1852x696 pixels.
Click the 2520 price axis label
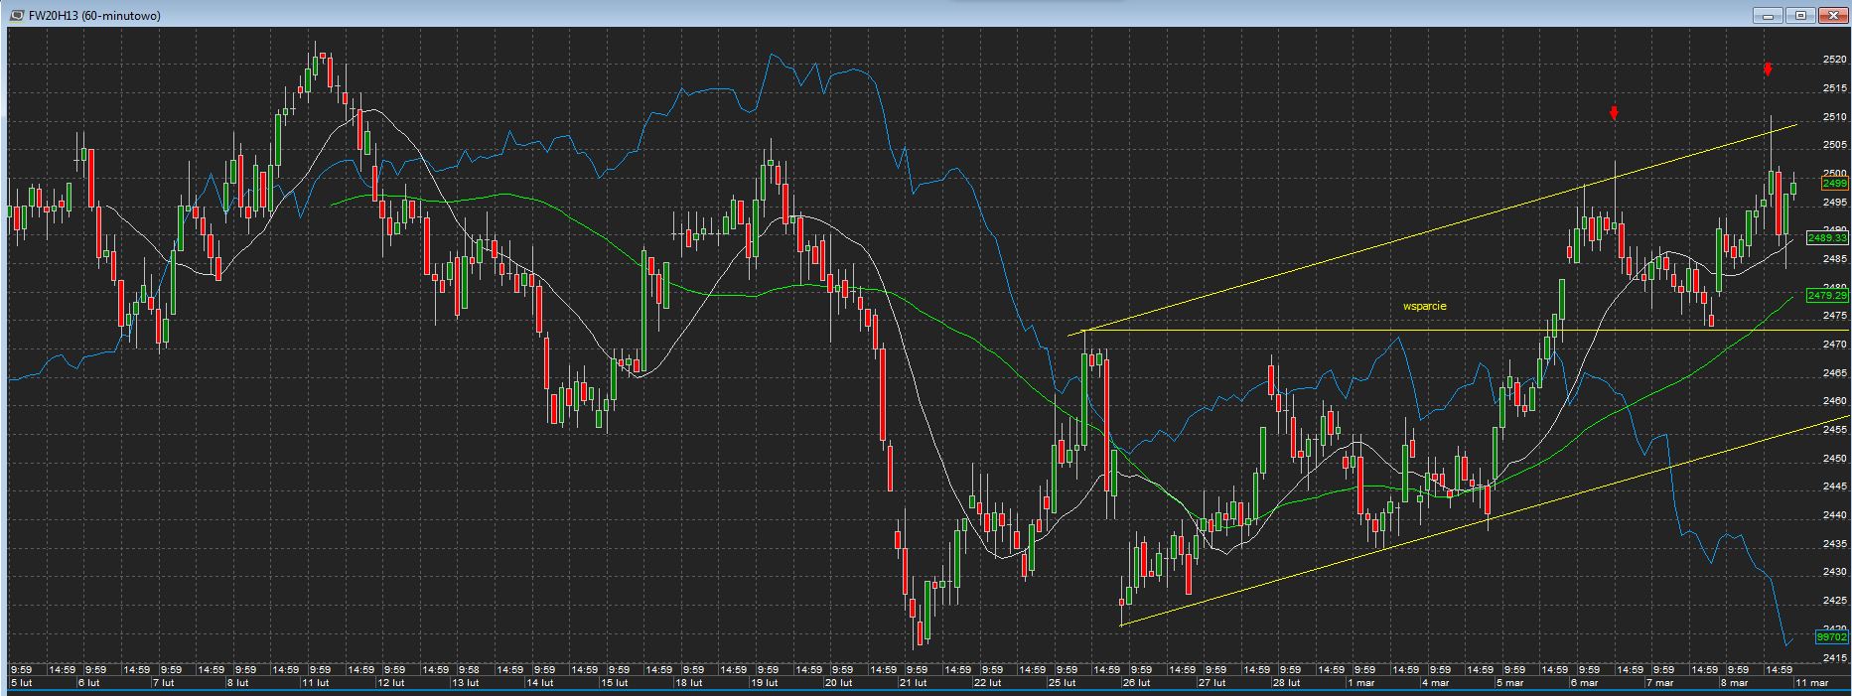click(1834, 60)
